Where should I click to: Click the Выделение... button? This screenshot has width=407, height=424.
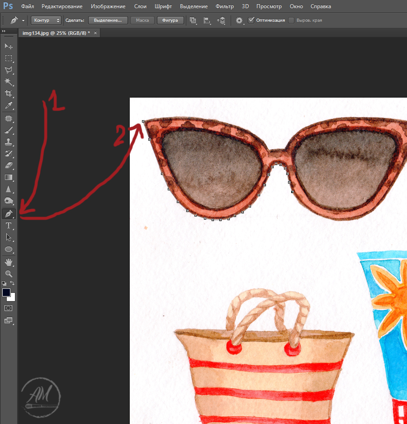[x=108, y=20]
